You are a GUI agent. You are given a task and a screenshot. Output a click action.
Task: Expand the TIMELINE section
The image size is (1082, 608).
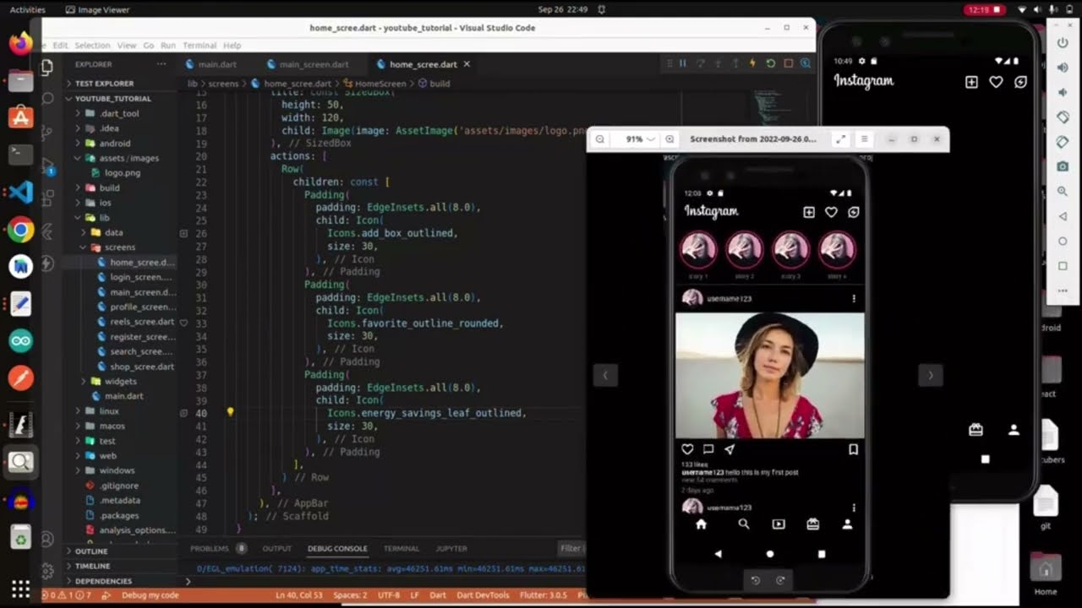tap(92, 566)
